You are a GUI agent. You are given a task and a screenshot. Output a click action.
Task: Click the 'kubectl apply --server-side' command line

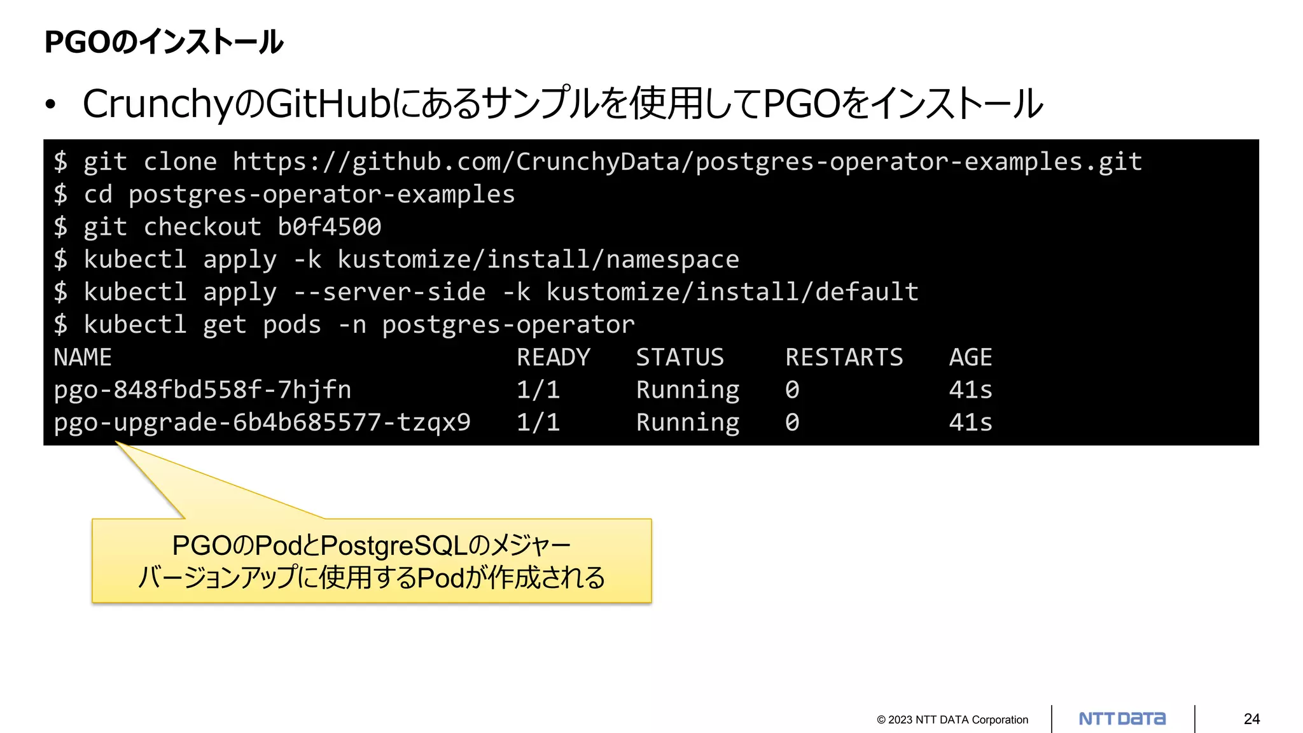(486, 292)
